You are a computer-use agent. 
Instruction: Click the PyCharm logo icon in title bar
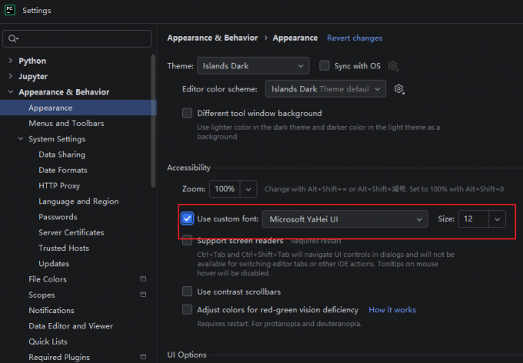pos(10,10)
